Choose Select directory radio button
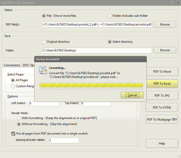Screen dimensions: 181x158 pyautogui.click(x=110, y=42)
